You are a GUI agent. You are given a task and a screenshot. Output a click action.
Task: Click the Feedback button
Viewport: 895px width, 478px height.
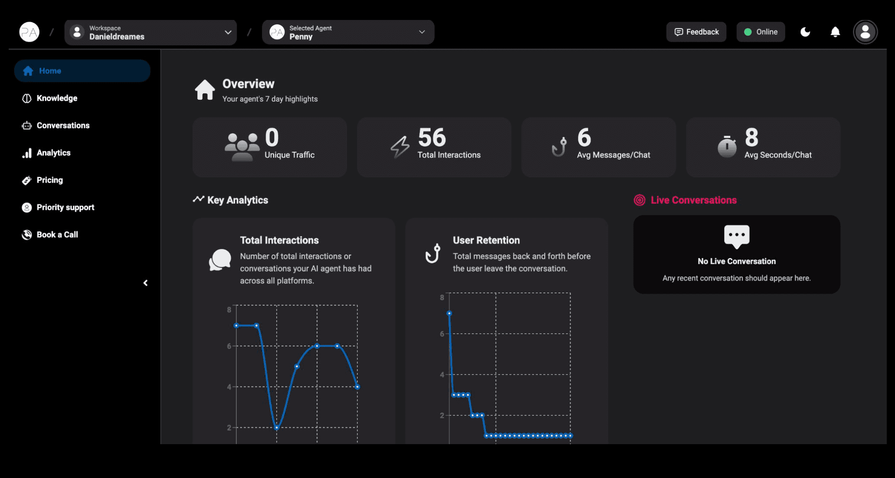point(696,32)
